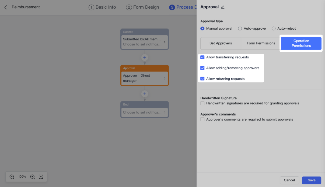Click the back arrow beside Reimbursement
This screenshot has width=325, height=187.
pos(5,7)
